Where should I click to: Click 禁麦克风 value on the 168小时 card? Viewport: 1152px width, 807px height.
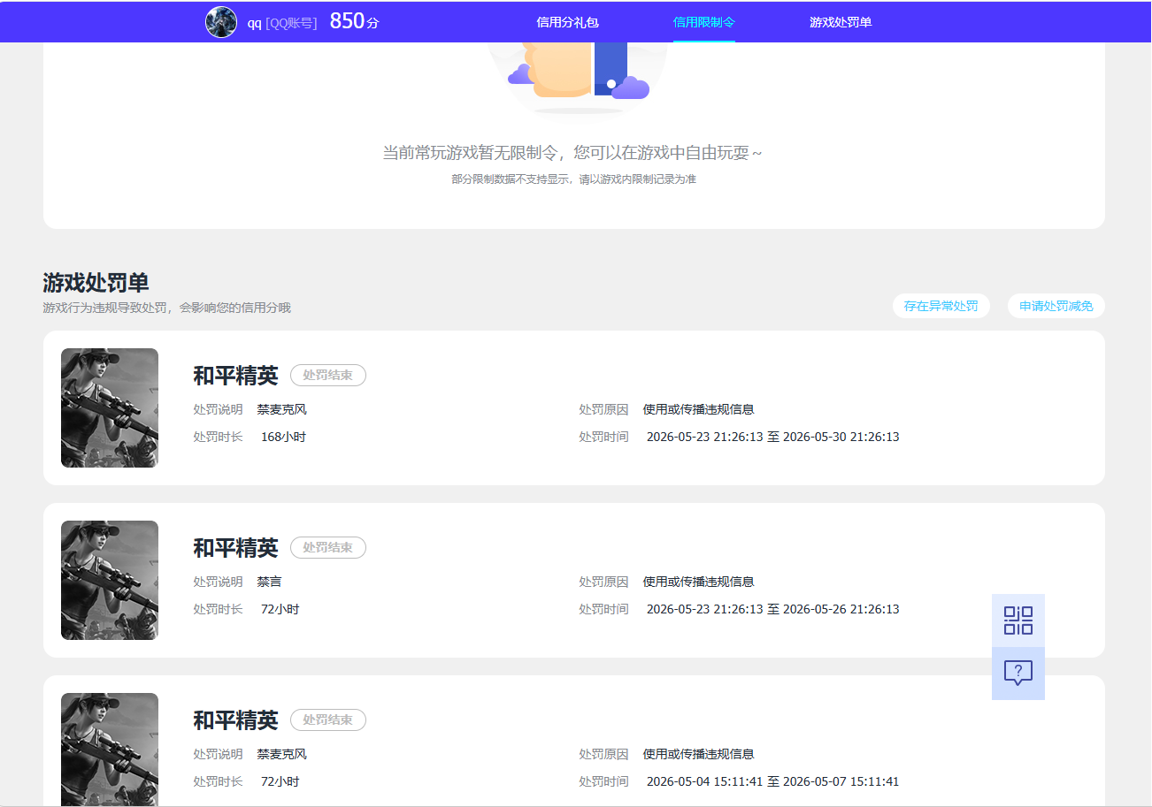tap(282, 409)
